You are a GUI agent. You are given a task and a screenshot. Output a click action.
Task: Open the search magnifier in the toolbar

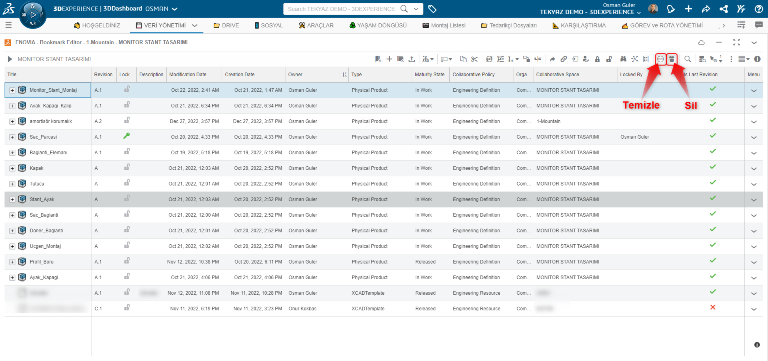click(x=688, y=59)
